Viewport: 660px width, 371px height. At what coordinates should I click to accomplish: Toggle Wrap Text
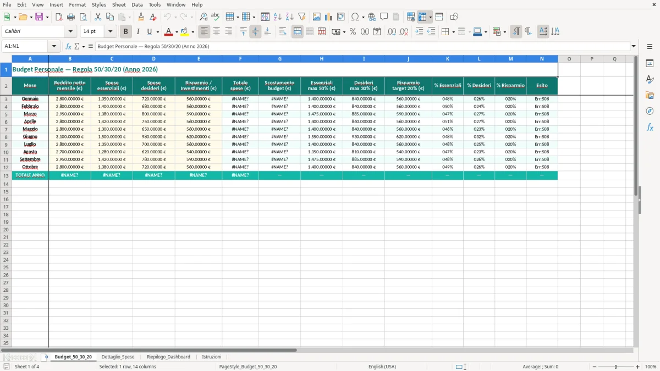pyautogui.click(x=283, y=32)
